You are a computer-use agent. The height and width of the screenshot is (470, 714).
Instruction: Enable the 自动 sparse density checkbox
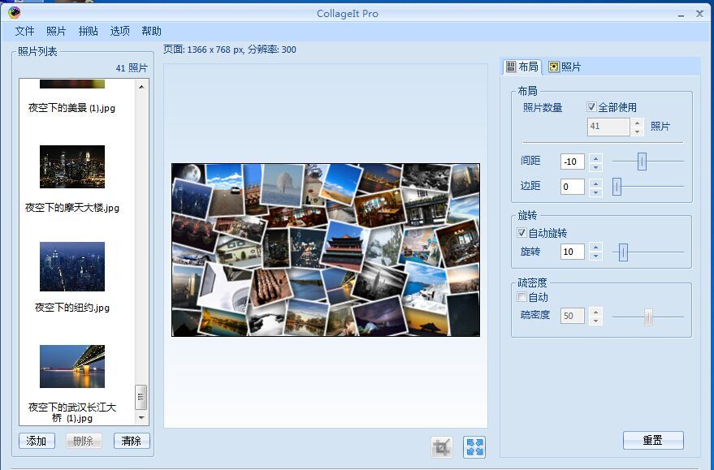click(521, 296)
